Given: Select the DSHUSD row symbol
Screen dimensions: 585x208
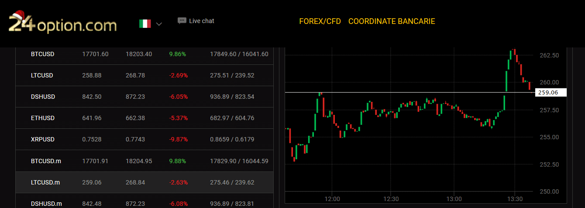Looking at the screenshot, I should 43,97.
